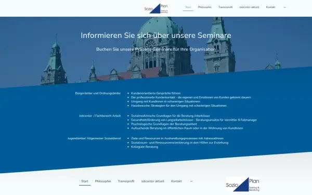
Task: Click 'Kundenorientierte Gespräche führen' list item
Action: pyautogui.click(x=156, y=93)
